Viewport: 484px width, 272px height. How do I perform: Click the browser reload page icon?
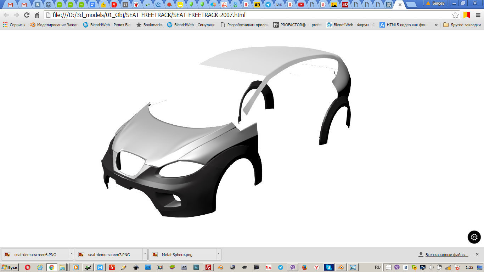coord(27,15)
